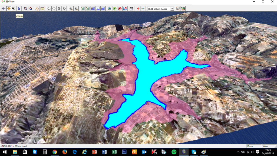This screenshot has width=277, height=156.
Task: Tilt the view up with up arrow
Action: pos(59,9)
